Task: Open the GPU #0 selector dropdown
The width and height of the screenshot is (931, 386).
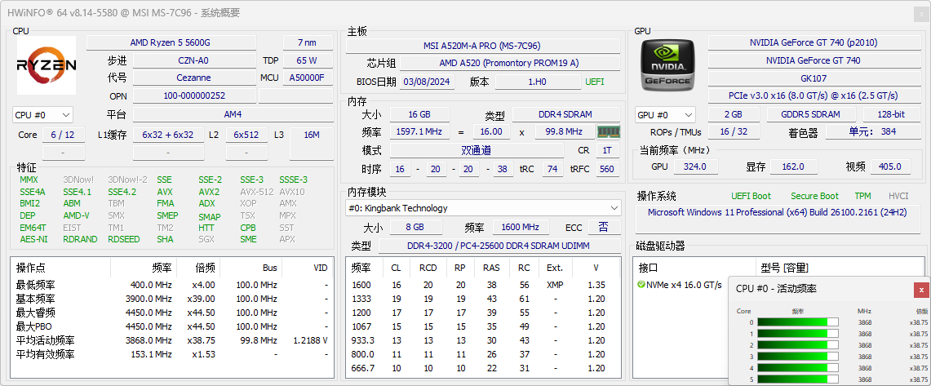Action: 665,115
